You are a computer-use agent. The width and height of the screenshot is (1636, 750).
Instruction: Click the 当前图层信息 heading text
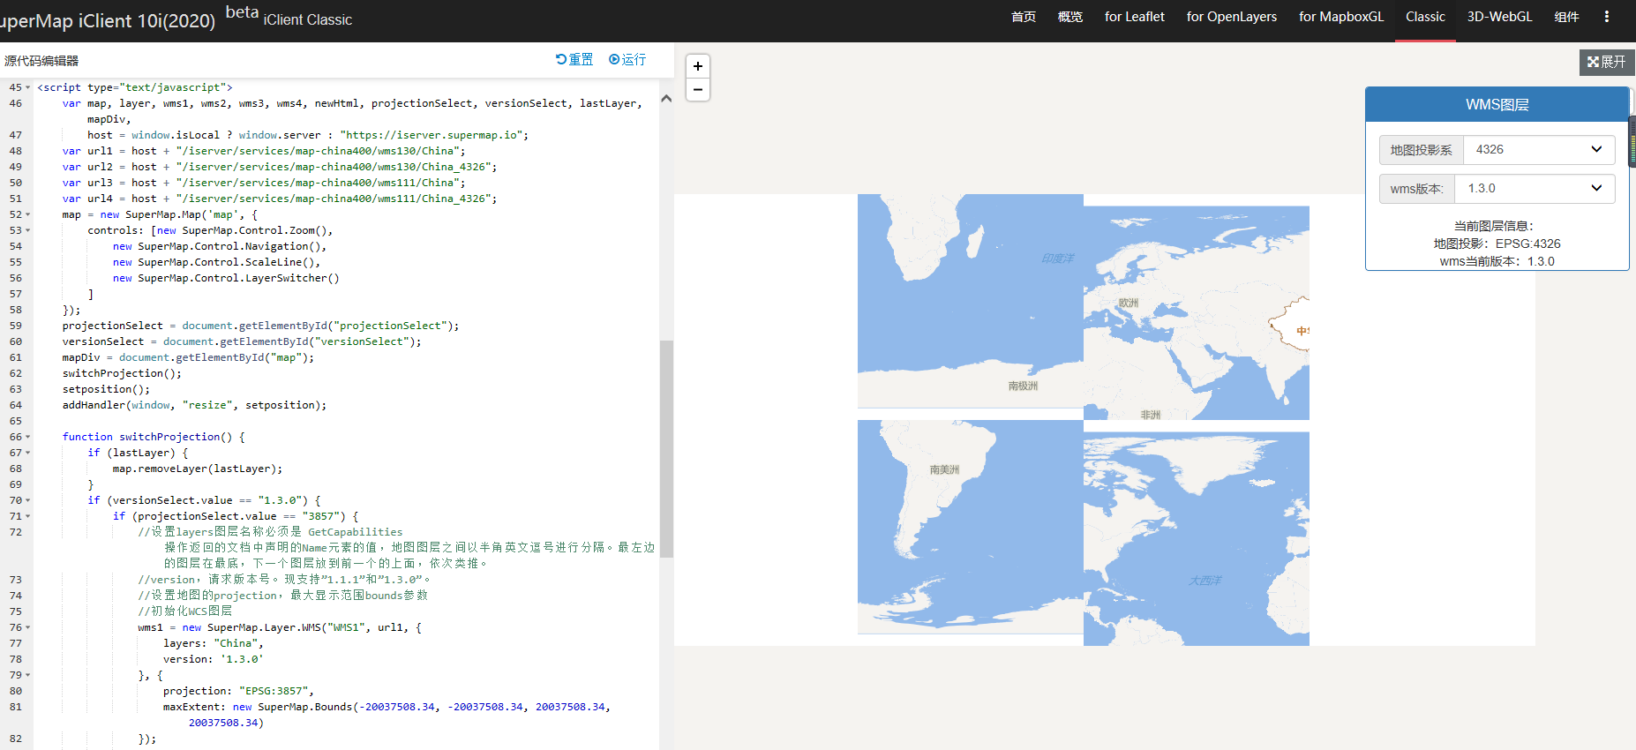1494,226
